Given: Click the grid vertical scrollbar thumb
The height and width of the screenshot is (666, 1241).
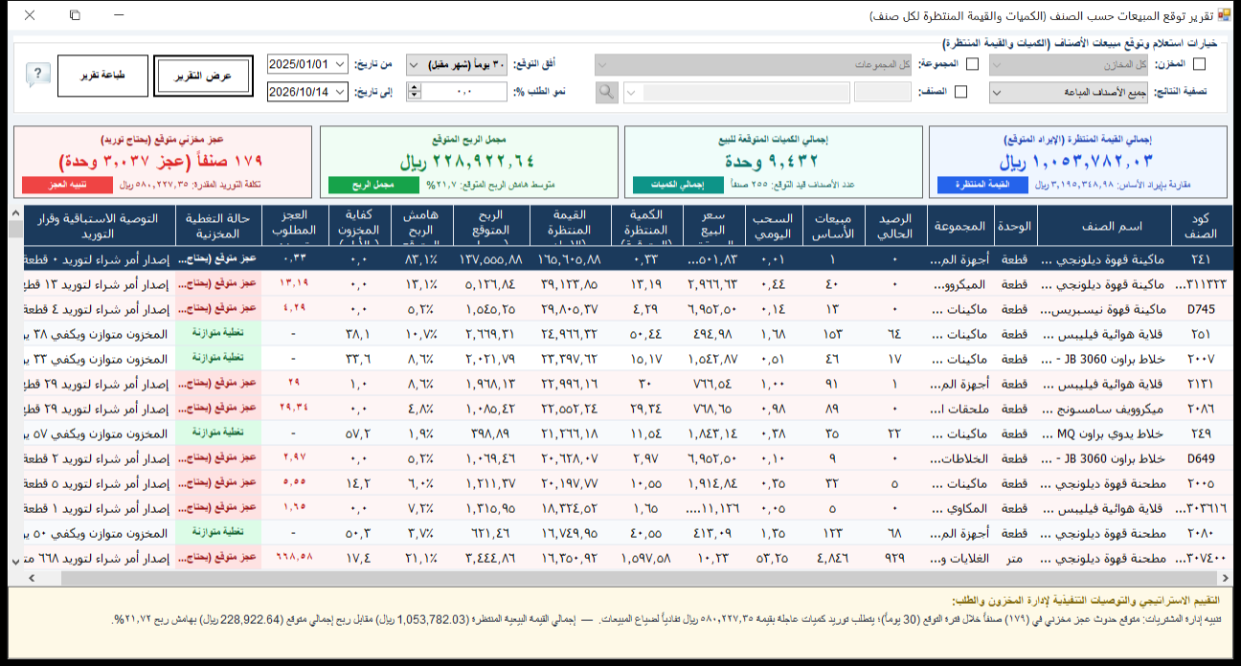Looking at the screenshot, I should click(x=16, y=228).
